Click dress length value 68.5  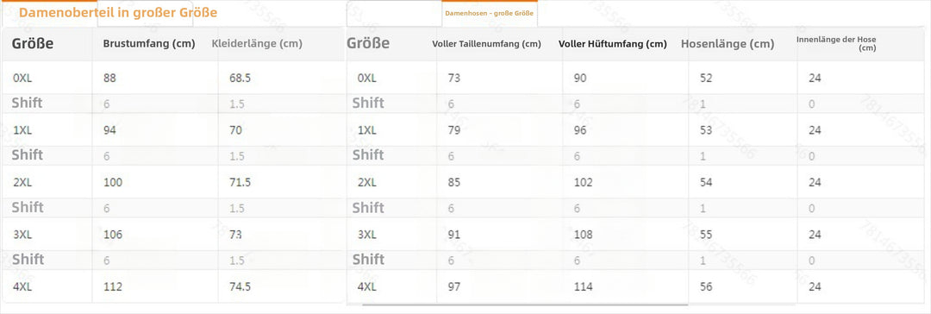(x=240, y=78)
